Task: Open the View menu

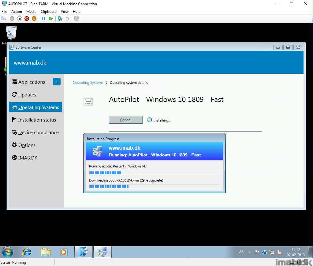Action: pyautogui.click(x=65, y=12)
